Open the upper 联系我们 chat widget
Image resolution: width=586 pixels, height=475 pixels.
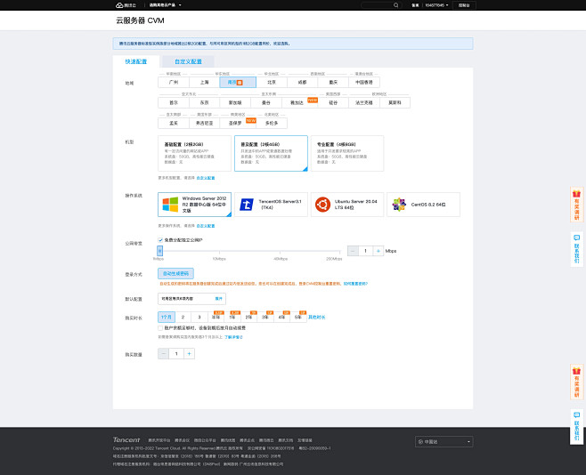[576, 249]
